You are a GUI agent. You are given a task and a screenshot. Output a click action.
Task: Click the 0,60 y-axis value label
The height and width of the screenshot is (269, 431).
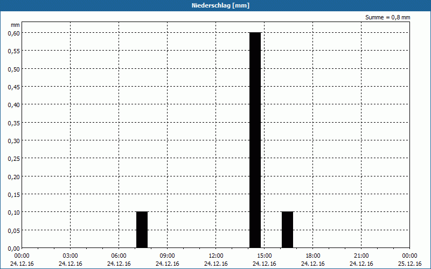coord(13,33)
